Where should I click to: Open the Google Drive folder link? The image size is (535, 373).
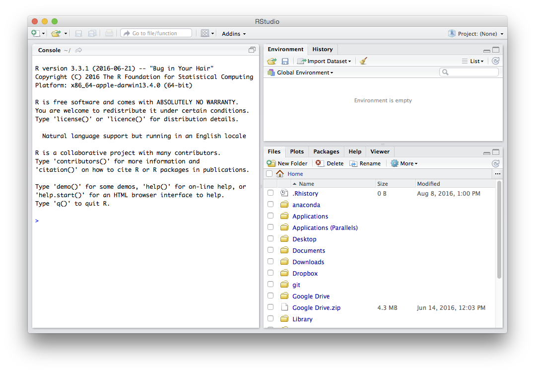(311, 296)
